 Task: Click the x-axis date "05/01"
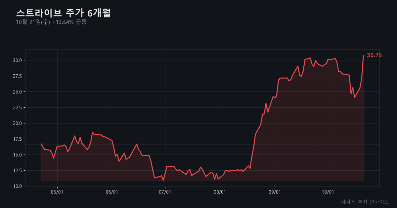click(57, 192)
